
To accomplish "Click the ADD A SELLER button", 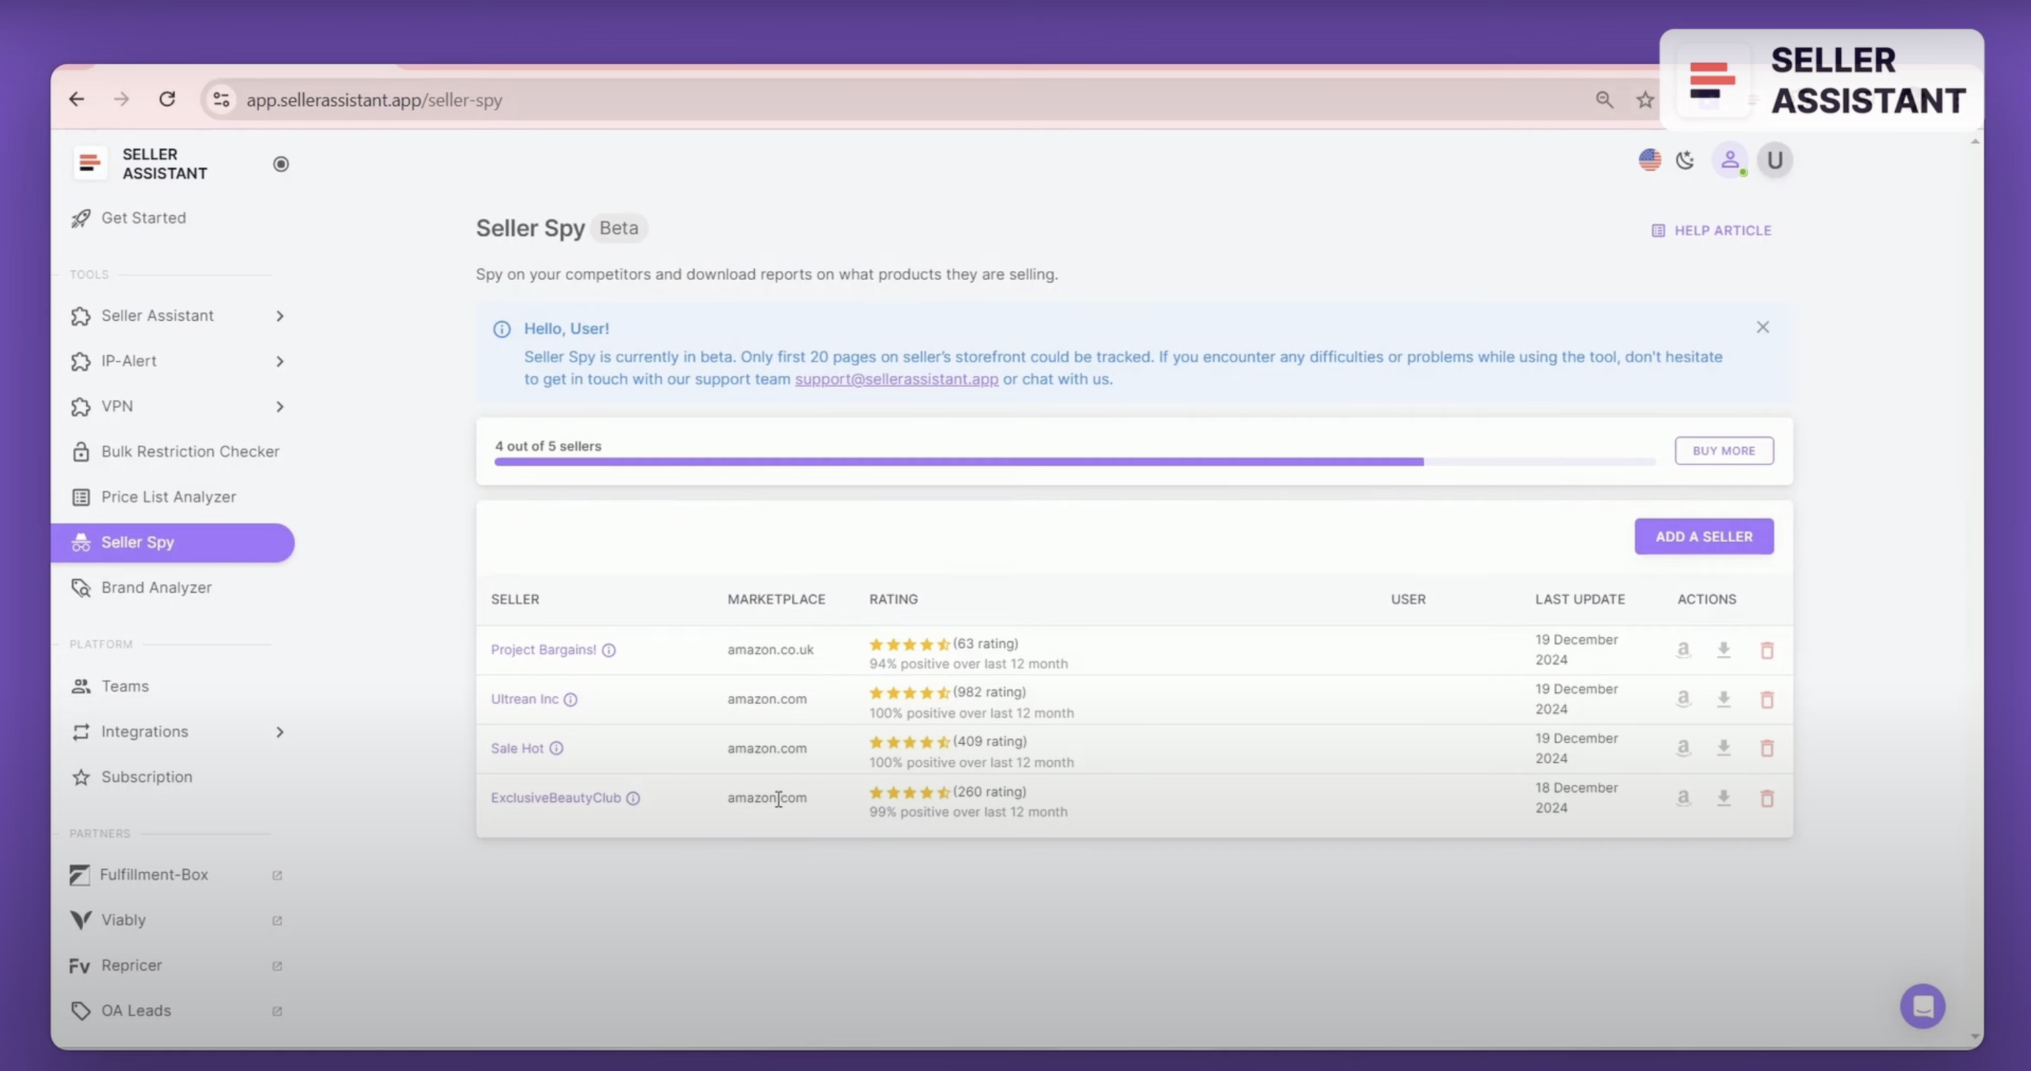I will pyautogui.click(x=1704, y=536).
